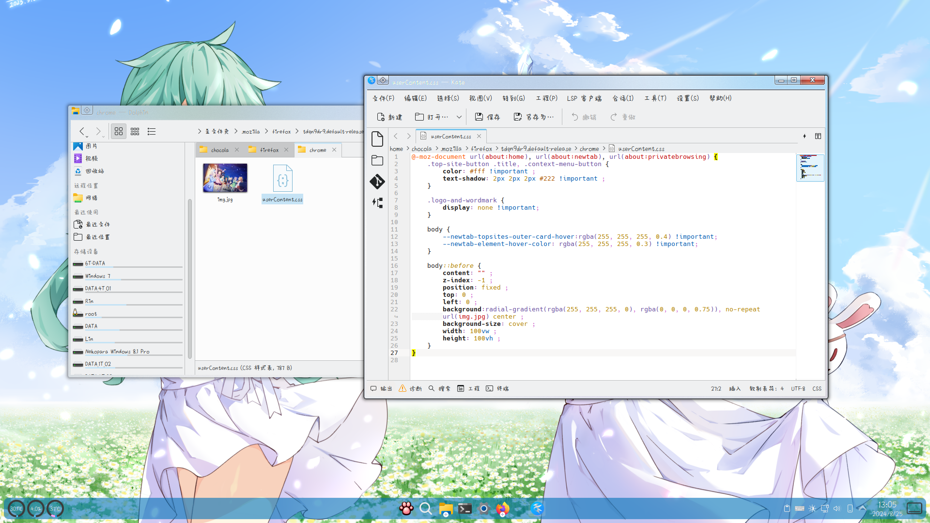The image size is (930, 523).
Task: Open the 设置(S) menu in Kate
Action: point(688,98)
